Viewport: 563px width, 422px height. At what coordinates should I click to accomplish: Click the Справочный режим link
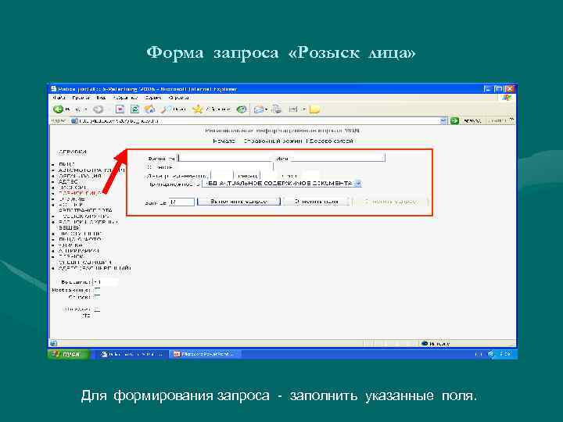click(273, 141)
